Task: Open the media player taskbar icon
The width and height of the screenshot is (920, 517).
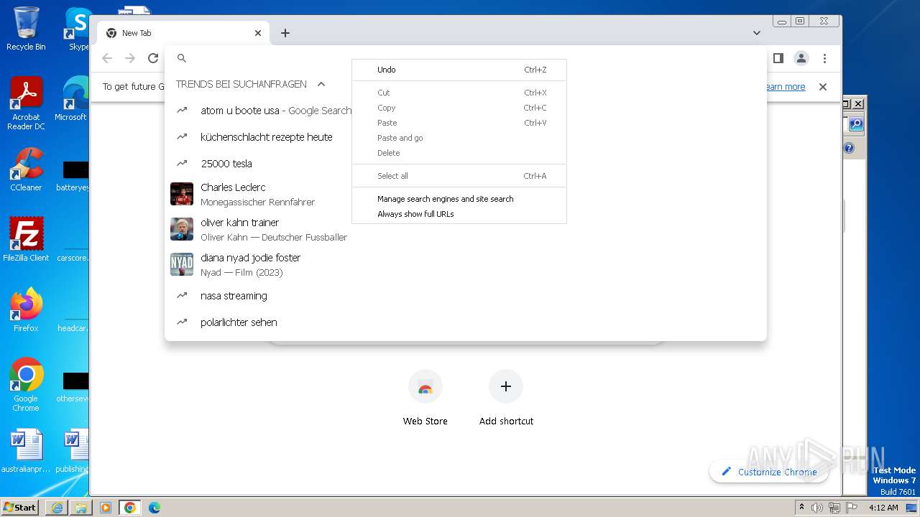Action: coord(106,508)
